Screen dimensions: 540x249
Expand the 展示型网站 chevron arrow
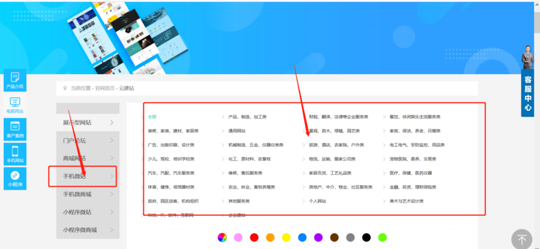point(112,122)
